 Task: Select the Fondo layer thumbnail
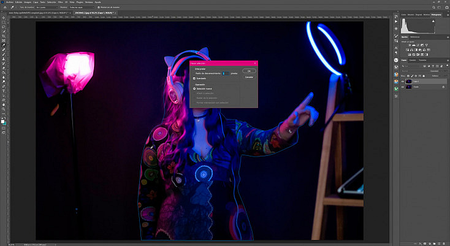409,87
